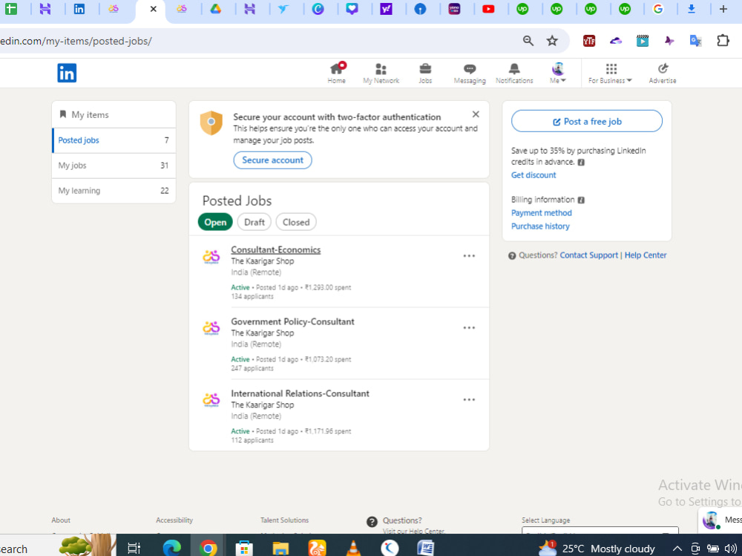
Task: Click the weather widget in taskbar
Action: (x=597, y=549)
